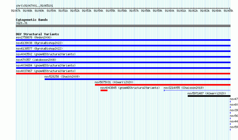Click the red bar for nsv4037467
Screen dimensions: 238x140
[123, 74]
